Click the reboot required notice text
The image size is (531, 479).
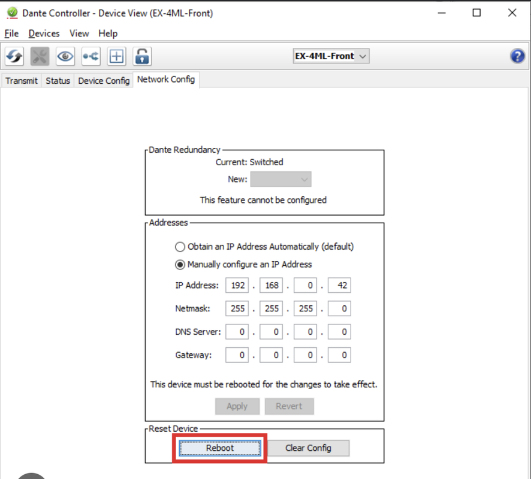pos(264,384)
